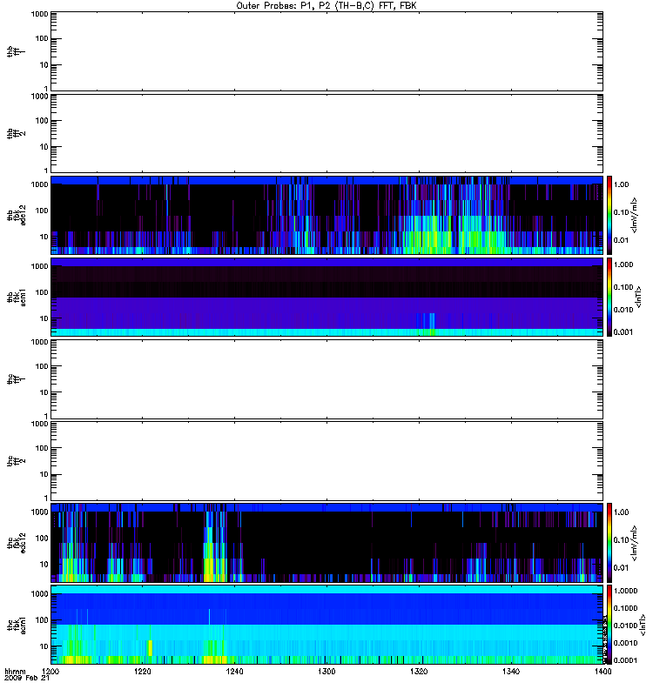Click the plot title 'Outer Probes: P1, P2 (TH-B,C) FFT, FBK'
Screen dimensions: 653x696
pos(326,6)
